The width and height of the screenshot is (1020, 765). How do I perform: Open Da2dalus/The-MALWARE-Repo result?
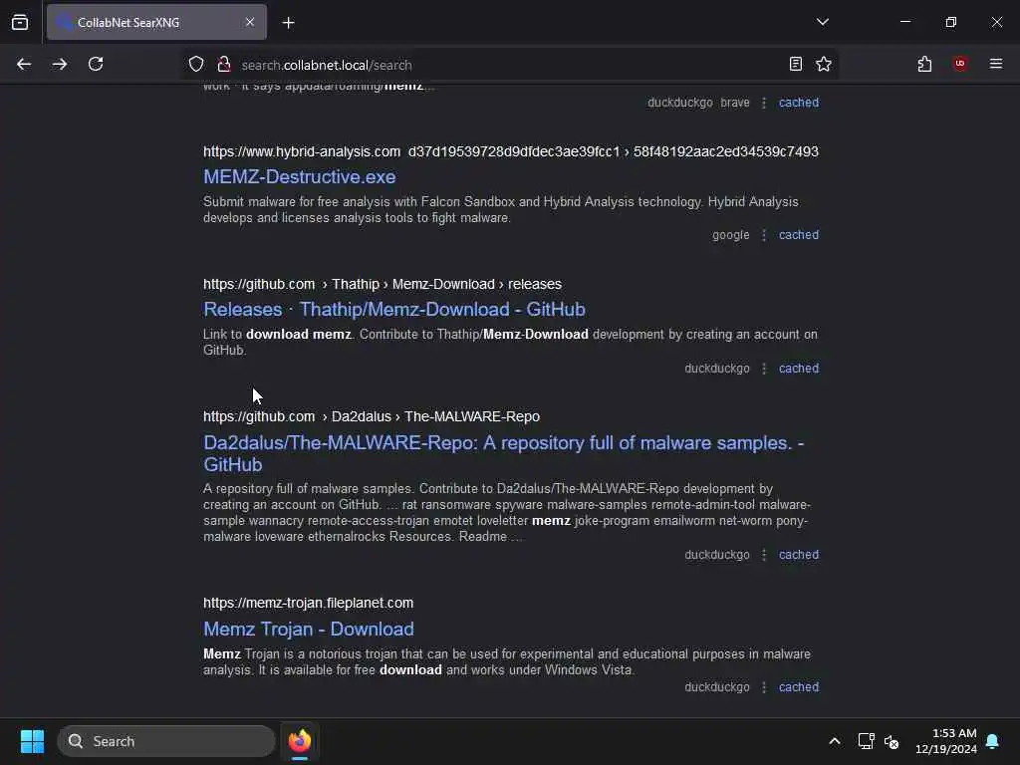(x=503, y=453)
